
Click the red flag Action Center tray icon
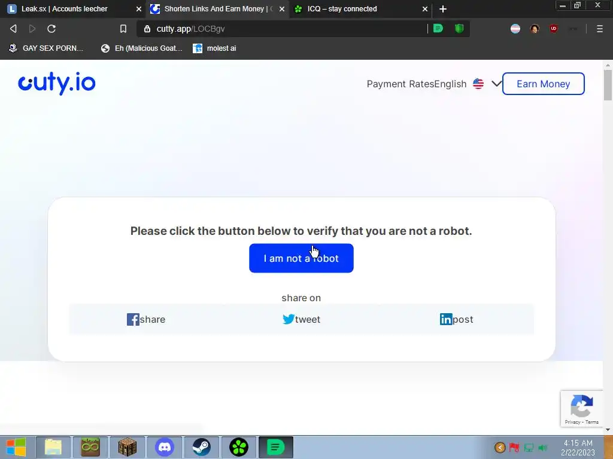(x=514, y=447)
